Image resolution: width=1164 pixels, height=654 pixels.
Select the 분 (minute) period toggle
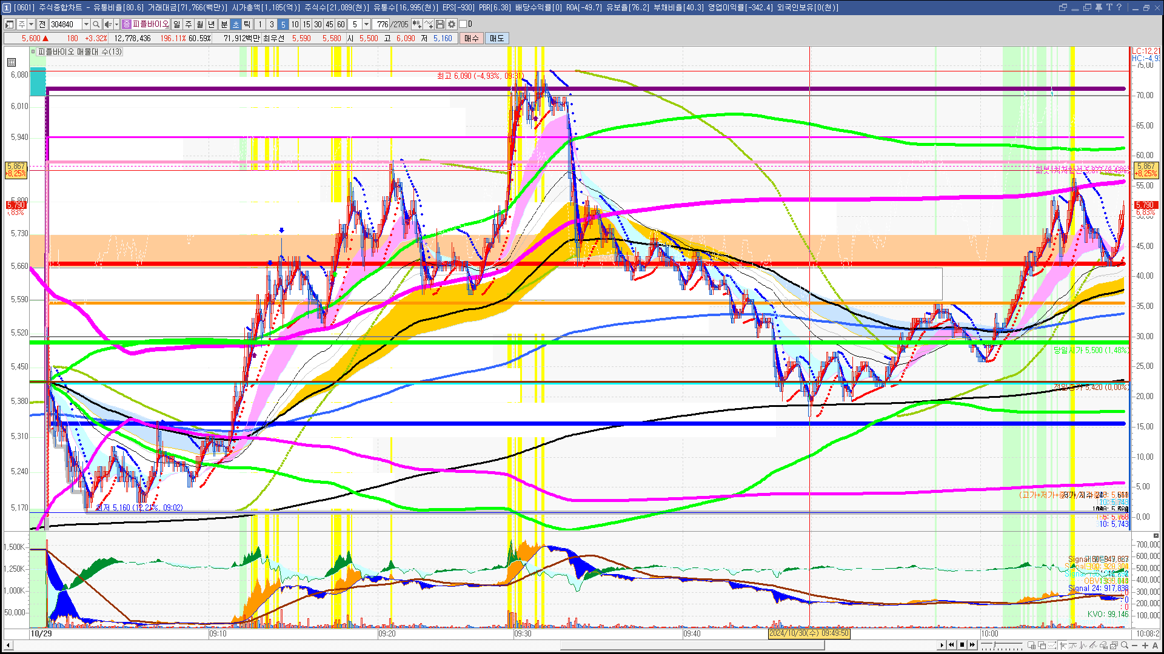[224, 24]
